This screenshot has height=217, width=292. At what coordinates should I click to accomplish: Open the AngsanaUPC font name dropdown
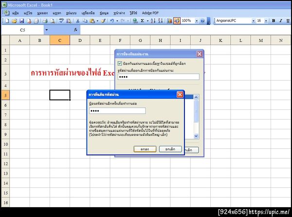[253, 21]
